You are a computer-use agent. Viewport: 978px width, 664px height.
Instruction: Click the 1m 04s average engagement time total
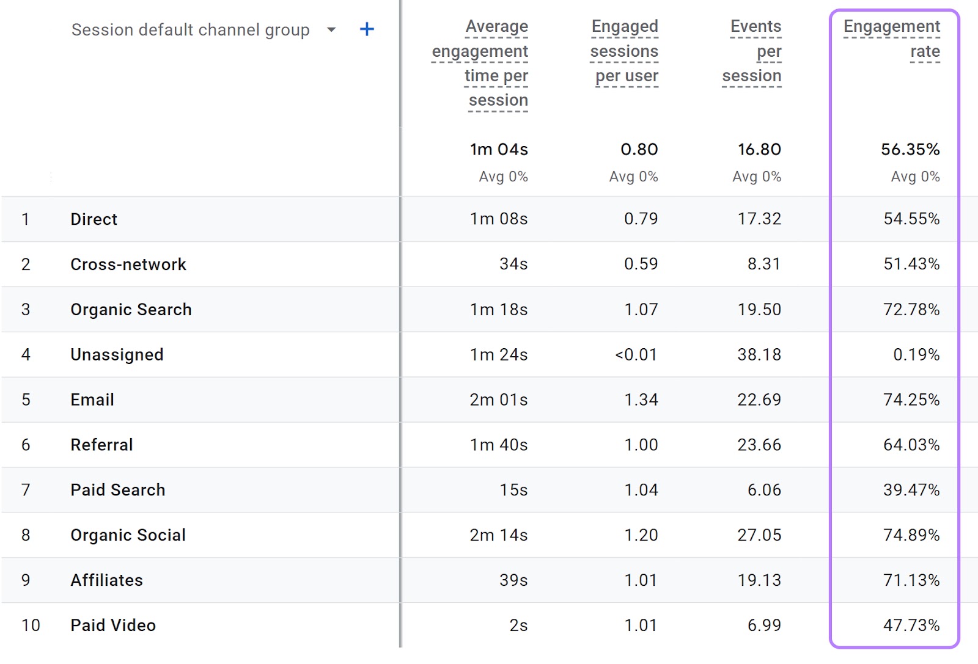point(499,150)
